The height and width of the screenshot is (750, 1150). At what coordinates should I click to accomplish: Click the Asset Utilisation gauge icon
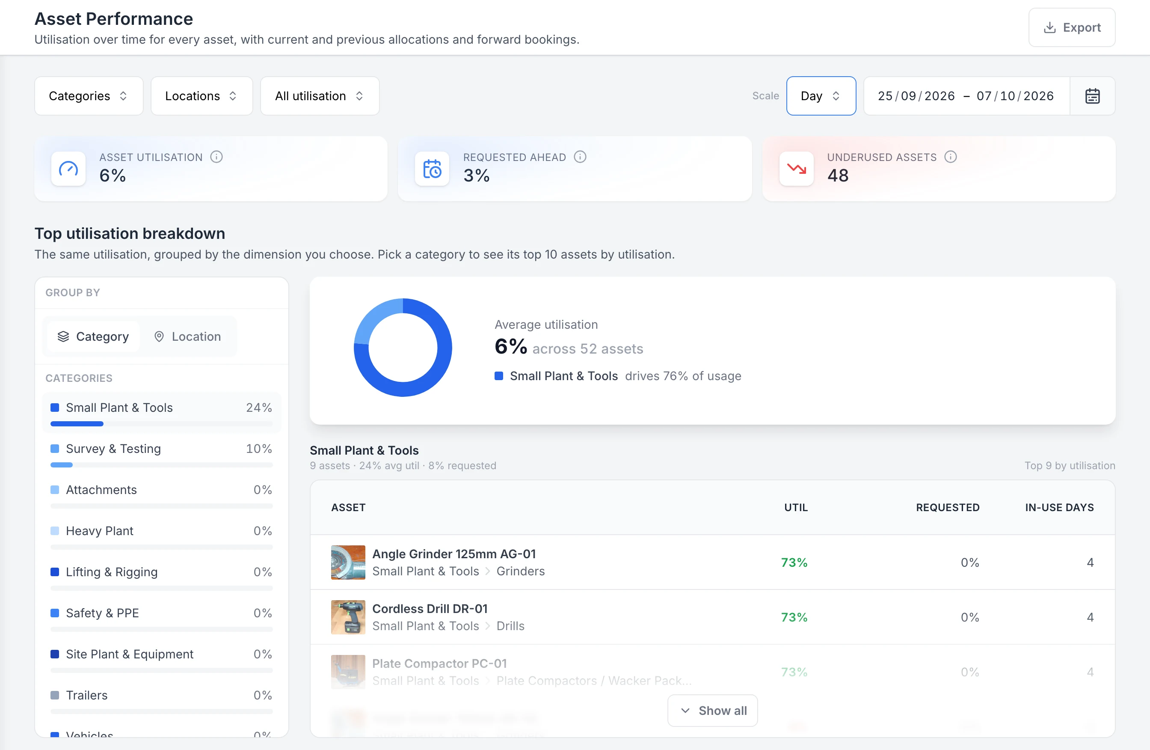(68, 169)
